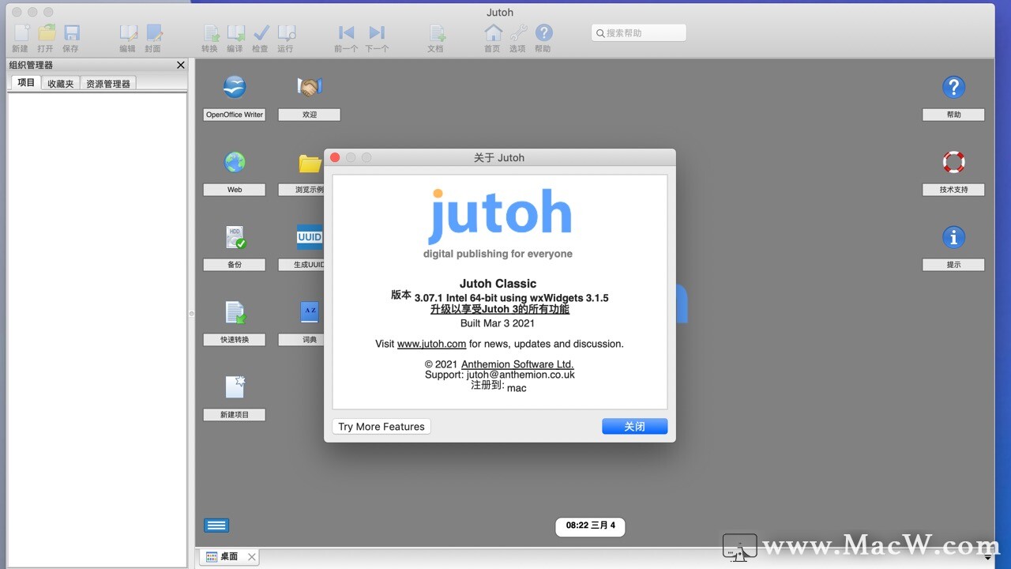
Task: Click the 欢迎 label button
Action: pyautogui.click(x=310, y=115)
